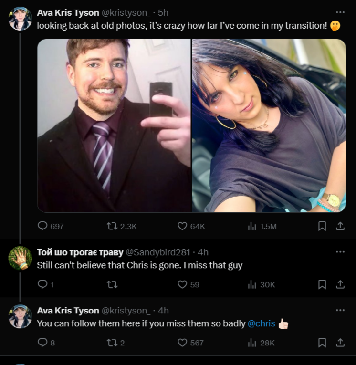Open more options on the Sandybird281 reply
356x365 pixels.
tap(340, 252)
